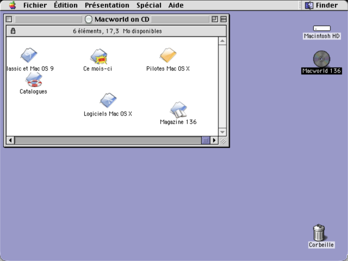Select the Classic et Mac OS 9 folder icon
348x261 pixels.
29,55
